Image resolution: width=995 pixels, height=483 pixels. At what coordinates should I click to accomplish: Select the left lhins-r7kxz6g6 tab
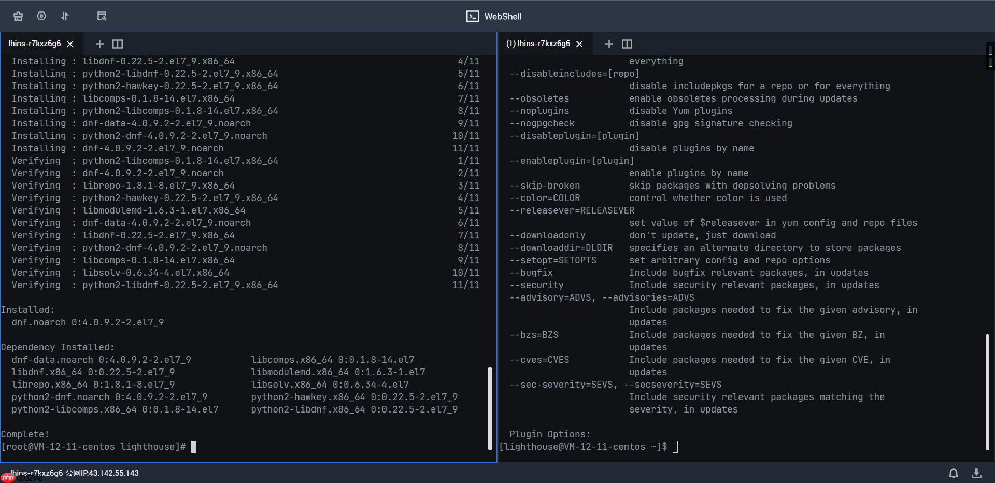[x=34, y=44]
